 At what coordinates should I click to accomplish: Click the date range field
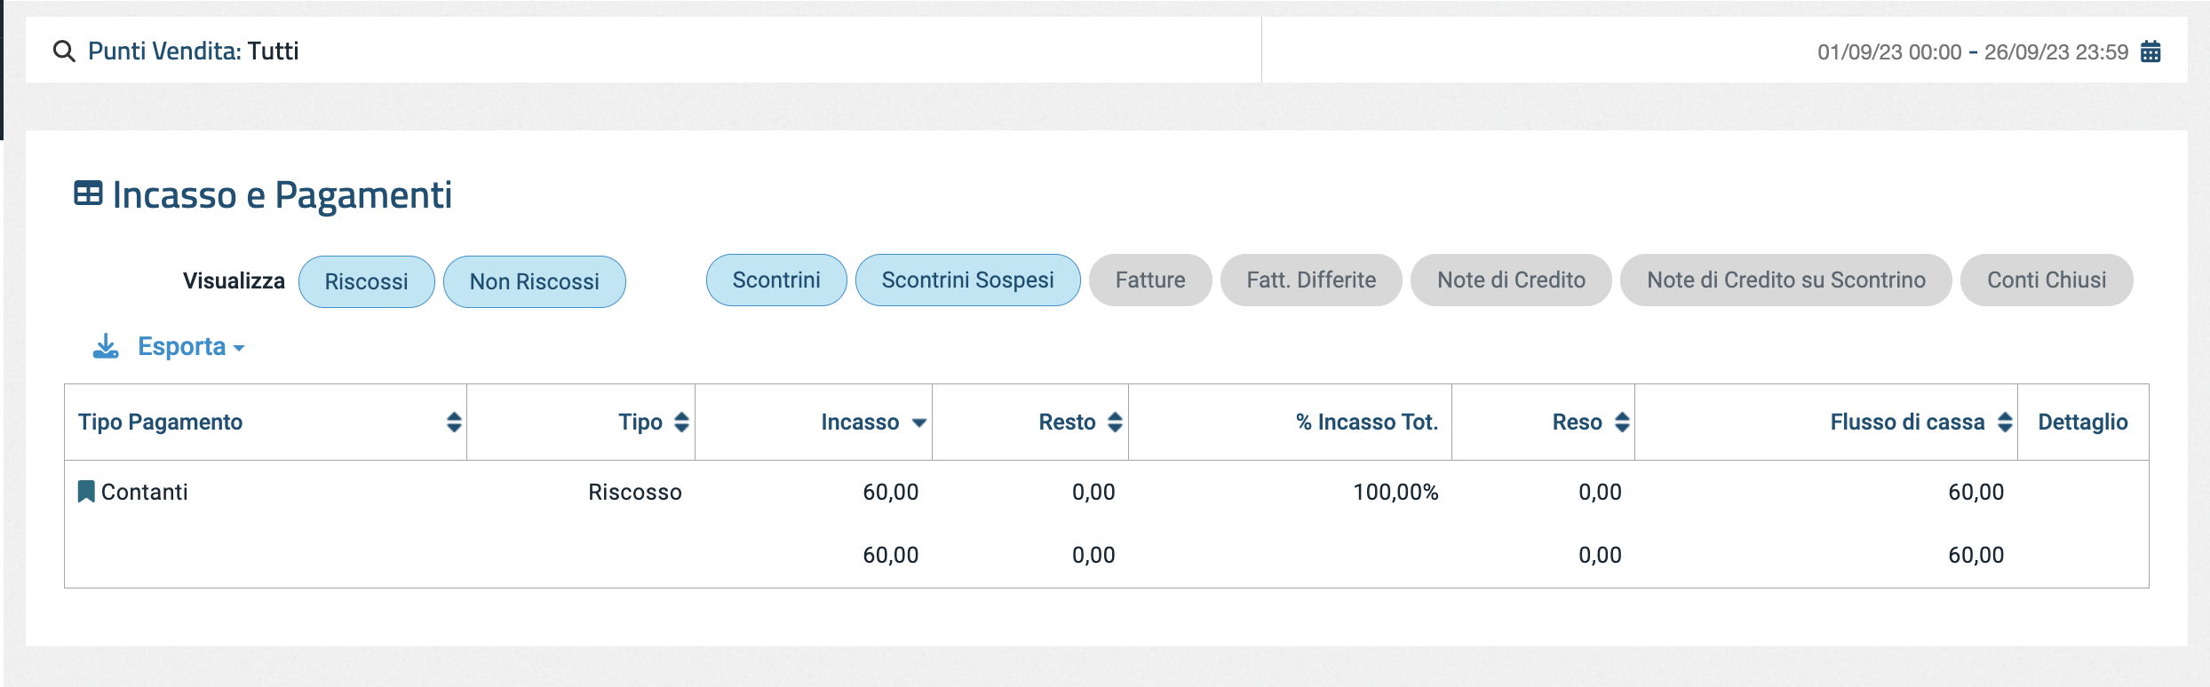point(1972,51)
